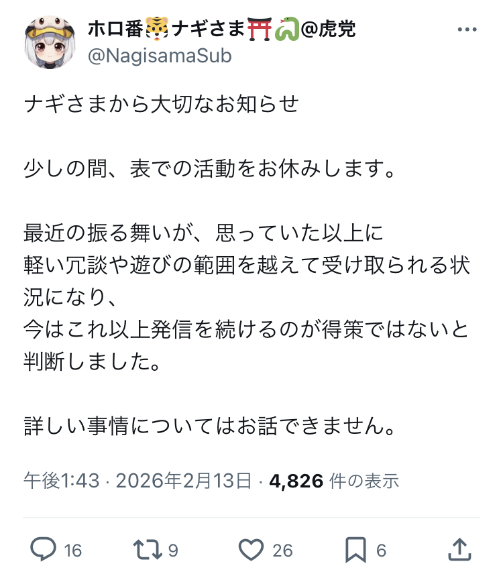Bookmark this post
The image size is (503, 578).
355,550
